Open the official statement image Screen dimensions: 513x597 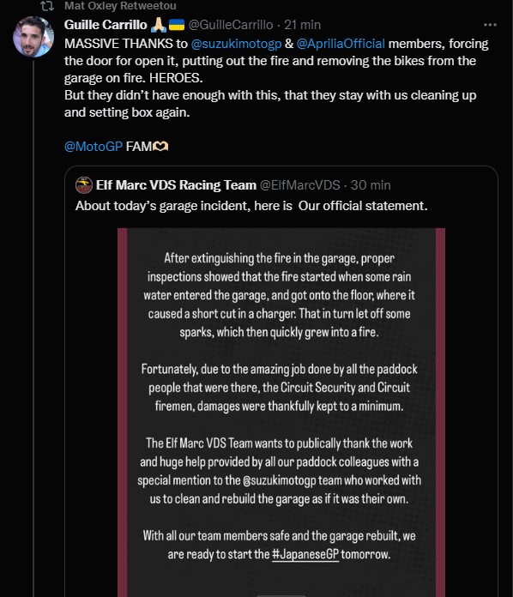[281, 413]
